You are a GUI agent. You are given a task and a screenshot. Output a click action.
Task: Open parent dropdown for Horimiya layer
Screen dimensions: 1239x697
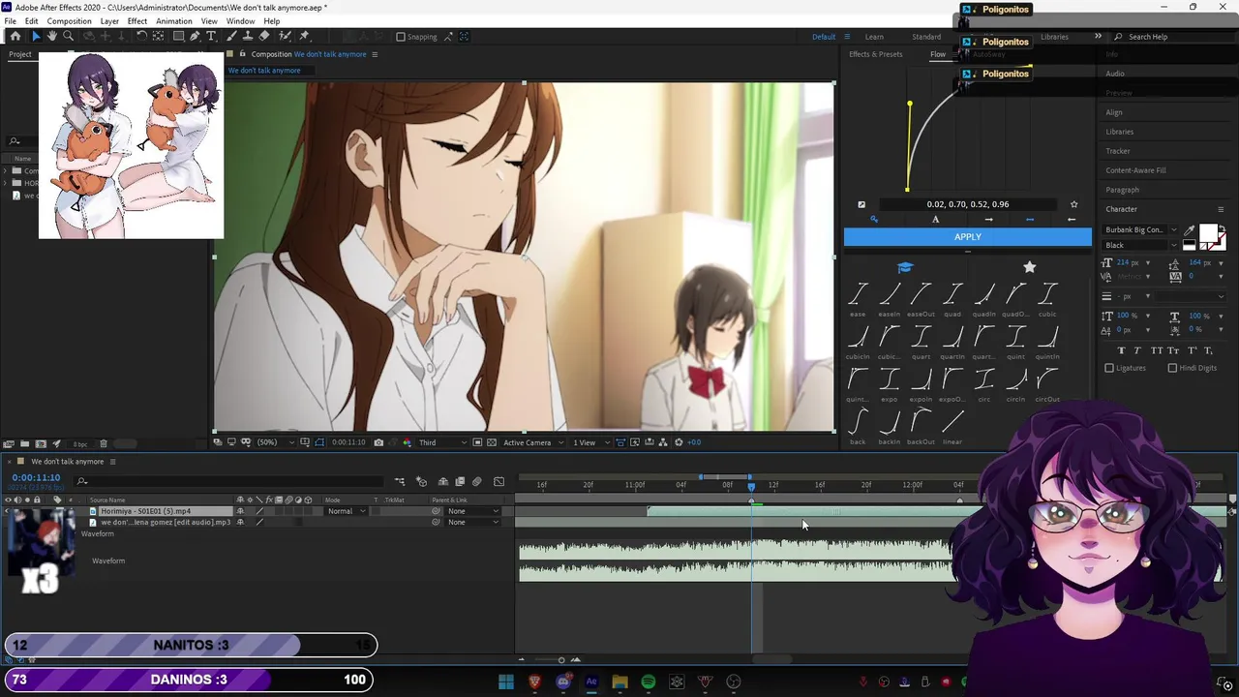coord(473,511)
